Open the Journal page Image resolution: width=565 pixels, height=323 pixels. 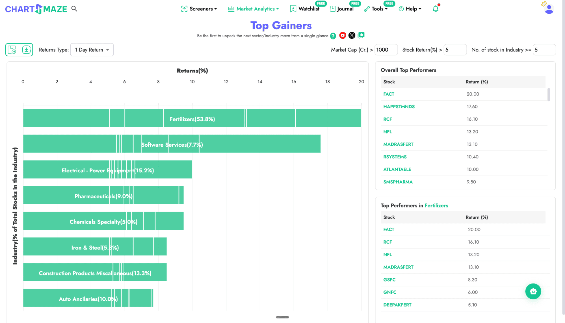[345, 9]
